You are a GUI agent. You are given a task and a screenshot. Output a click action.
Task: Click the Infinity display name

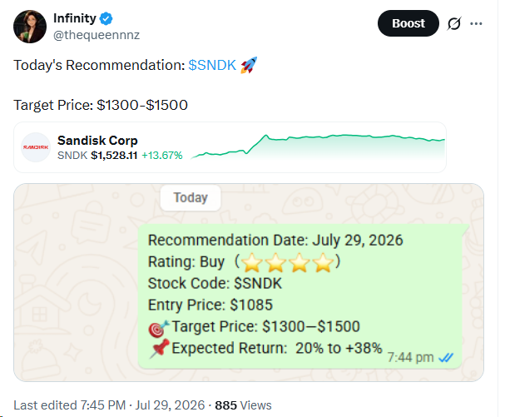tap(75, 18)
